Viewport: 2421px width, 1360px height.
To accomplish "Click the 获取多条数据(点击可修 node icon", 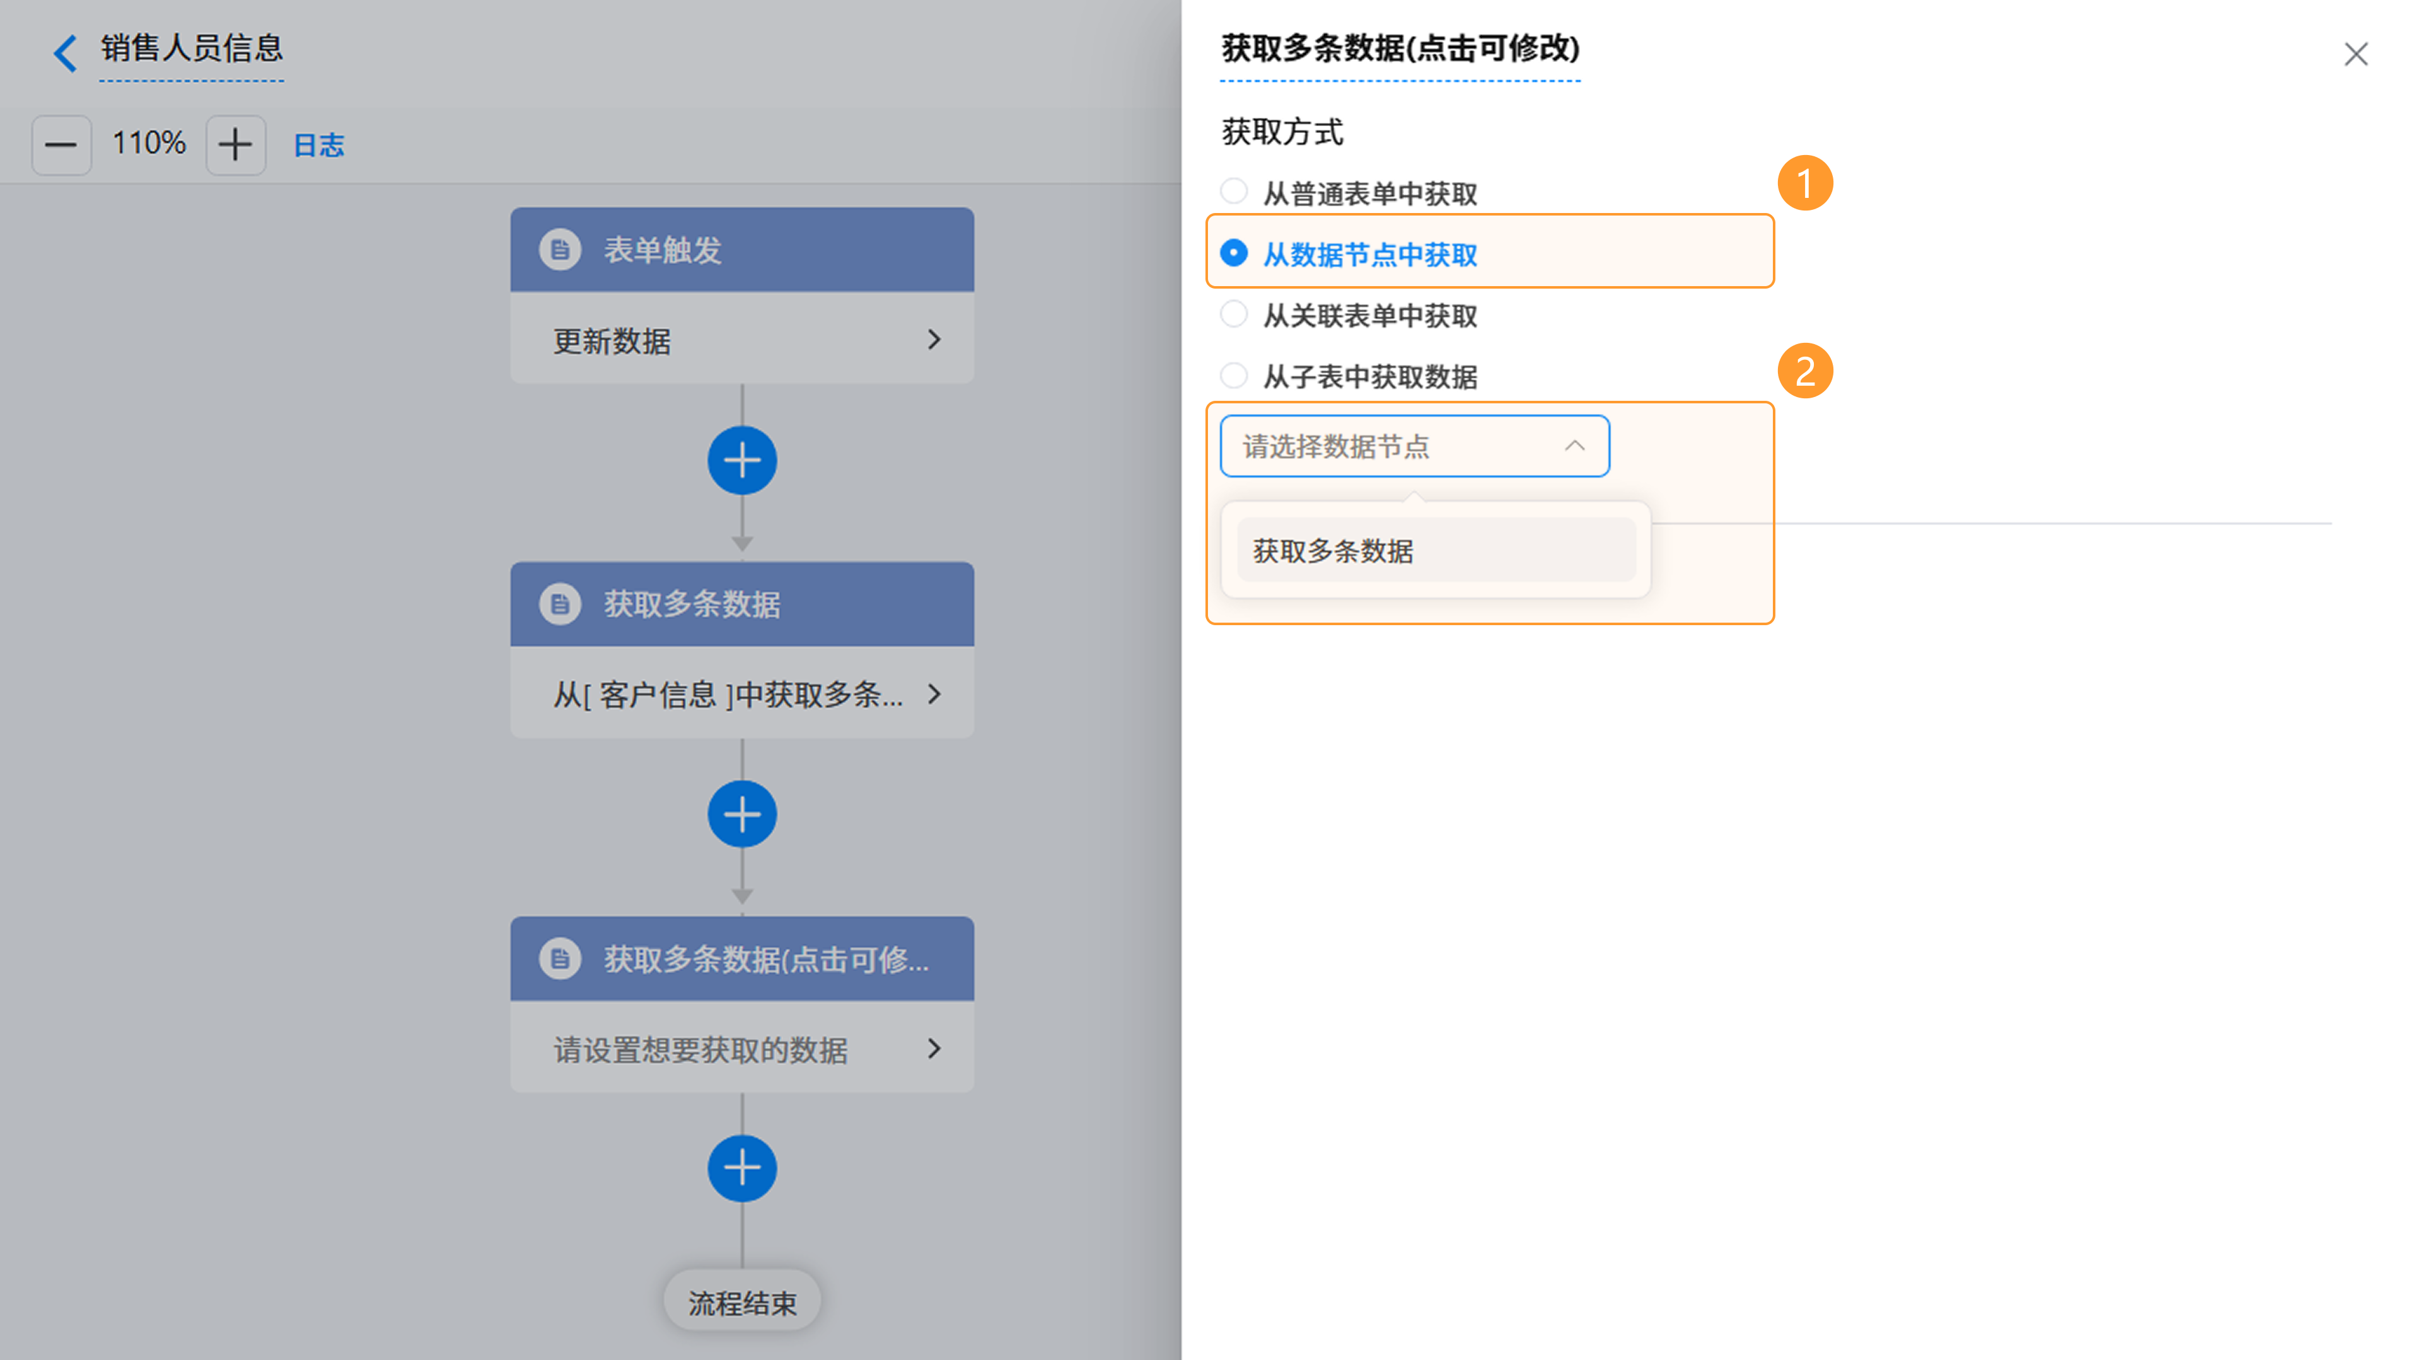I will click(560, 959).
